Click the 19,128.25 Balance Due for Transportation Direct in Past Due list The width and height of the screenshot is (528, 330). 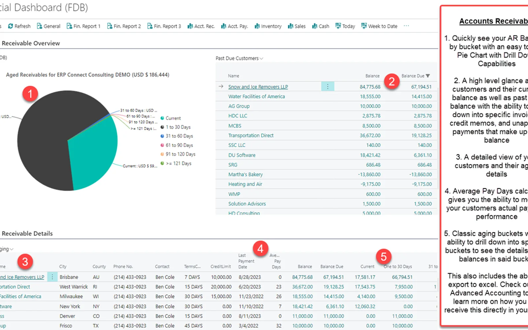click(x=421, y=135)
